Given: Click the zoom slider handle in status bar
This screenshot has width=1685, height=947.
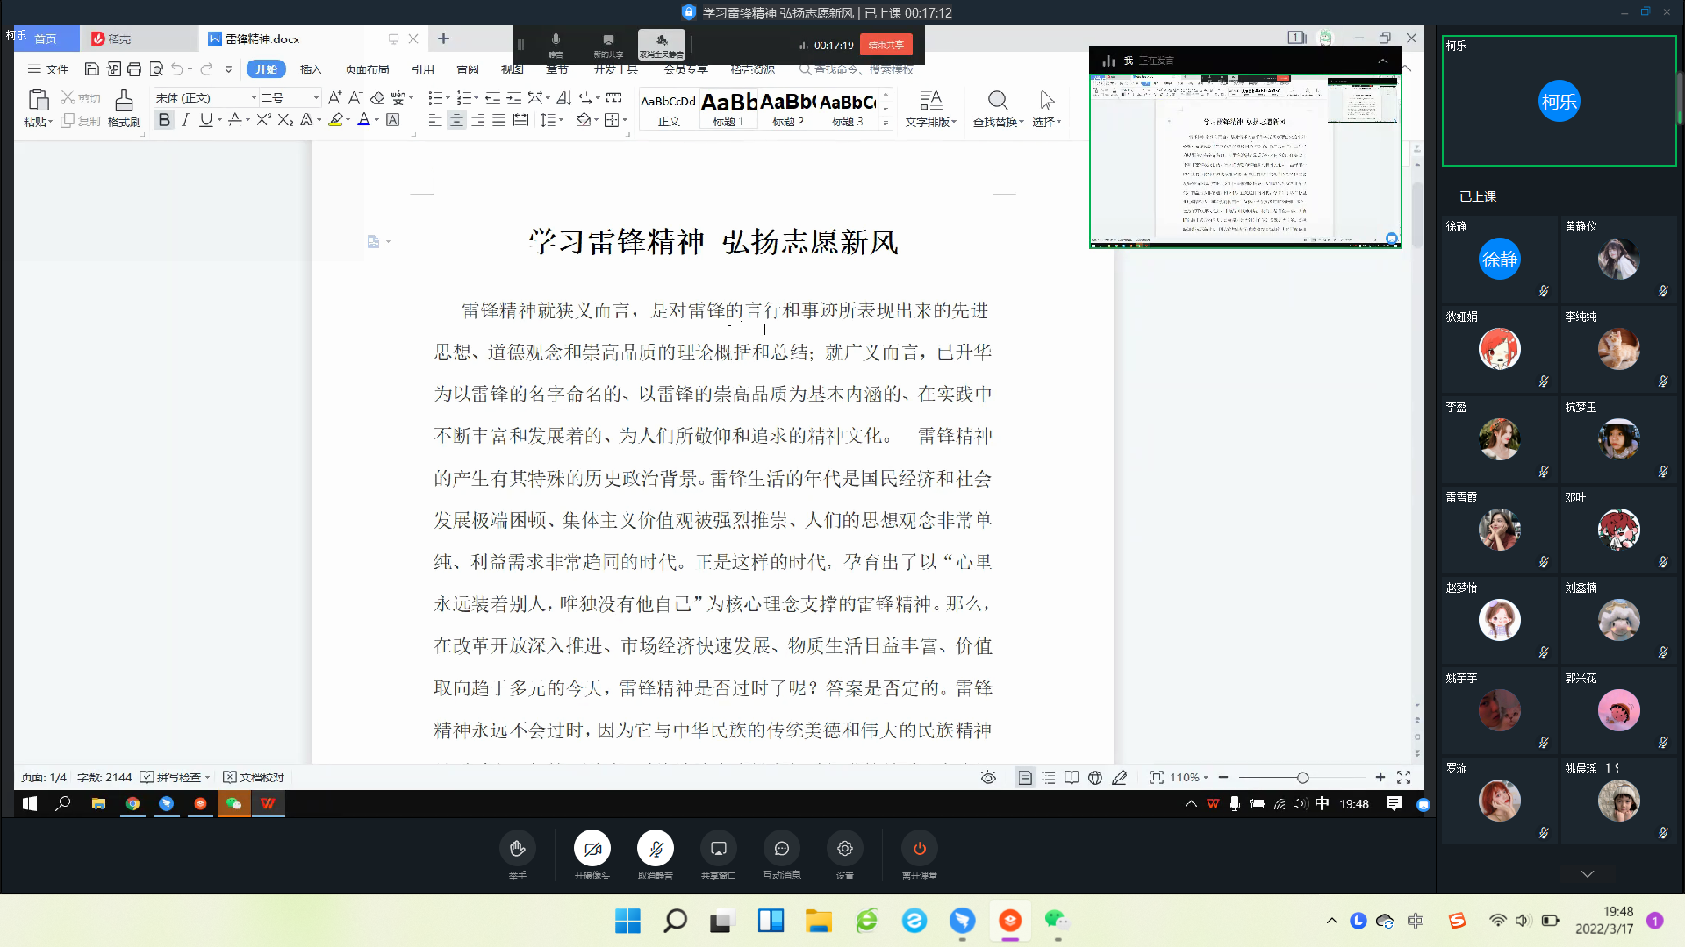Looking at the screenshot, I should pyautogui.click(x=1302, y=778).
